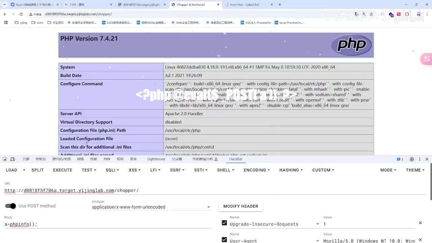432x243 pixels.
Task: Open the SHELL dropdown menu
Action: (x=225, y=170)
